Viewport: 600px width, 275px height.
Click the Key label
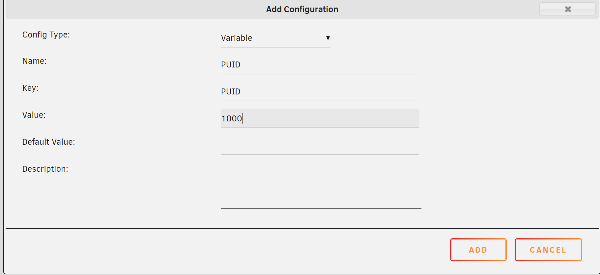[x=30, y=88]
